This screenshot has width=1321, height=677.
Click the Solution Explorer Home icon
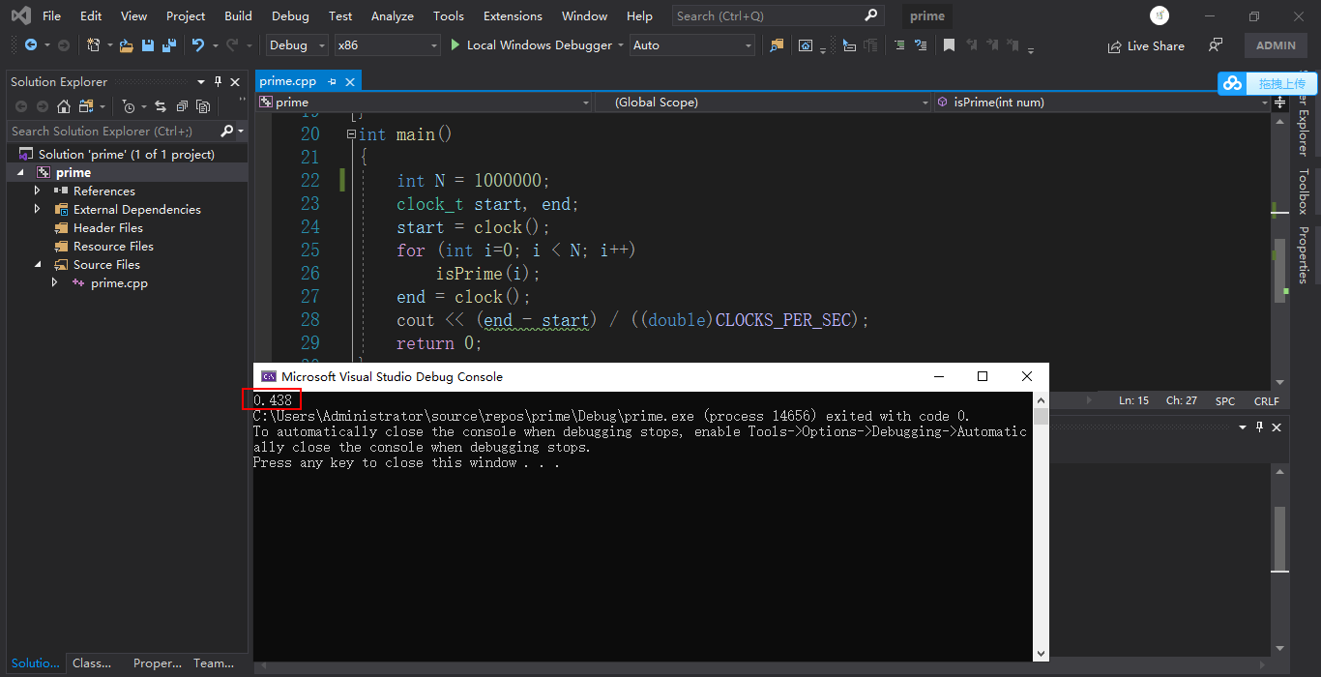point(63,106)
